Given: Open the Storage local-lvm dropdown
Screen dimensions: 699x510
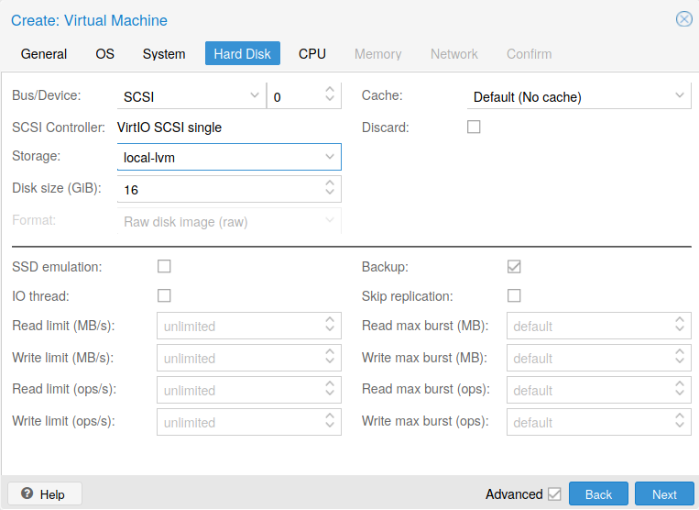Looking at the screenshot, I should pyautogui.click(x=330, y=158).
